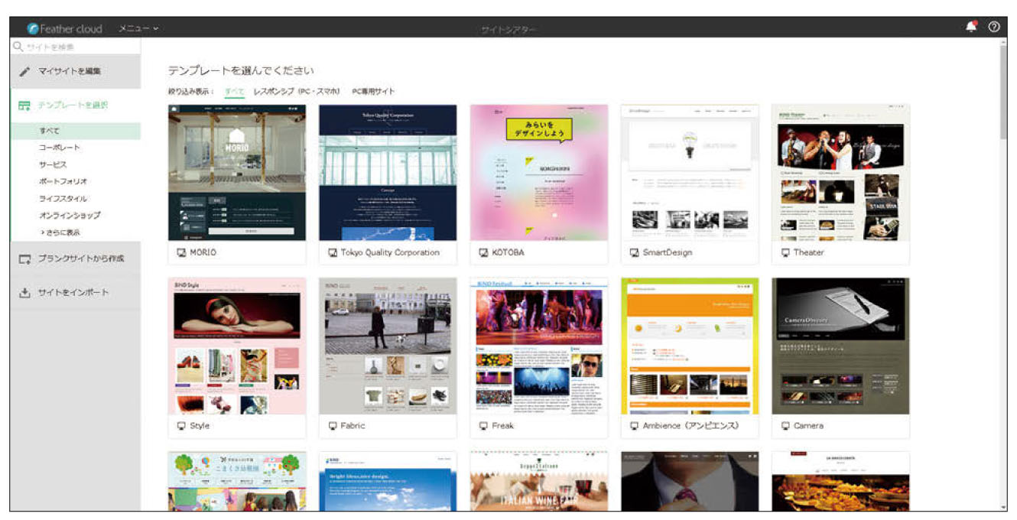
Task: Click the device icon beside MORIO
Action: [181, 252]
